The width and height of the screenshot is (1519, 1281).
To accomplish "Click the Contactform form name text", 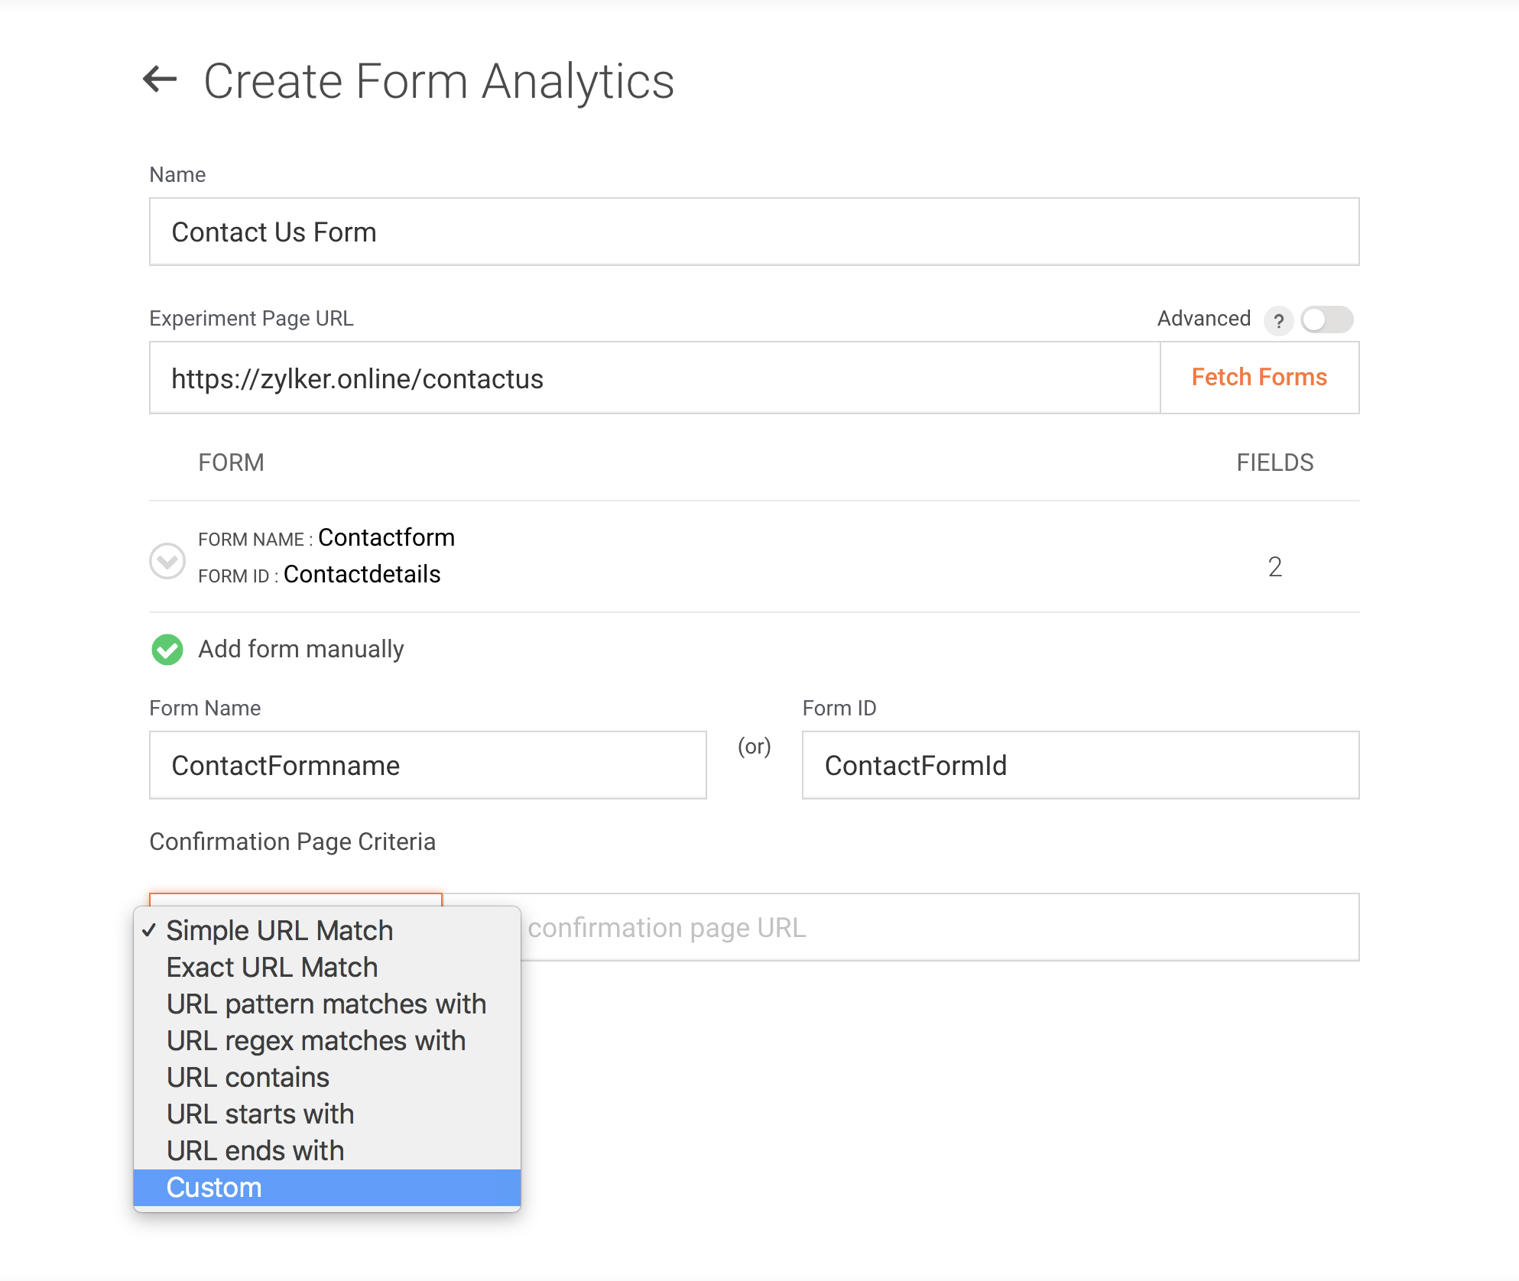I will (386, 537).
